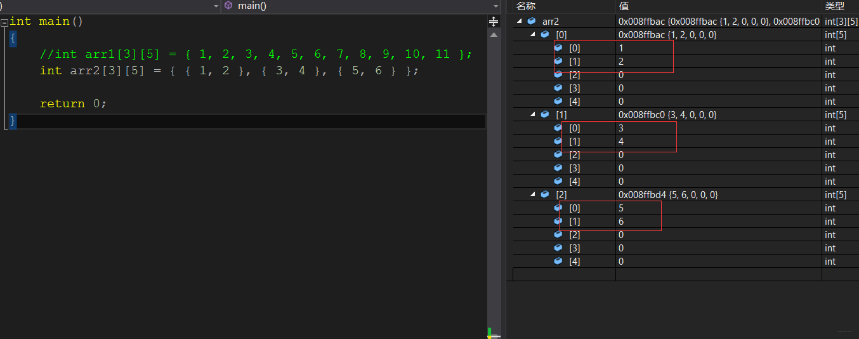Click the closing brace of main()
859x339 pixels.
click(13, 120)
